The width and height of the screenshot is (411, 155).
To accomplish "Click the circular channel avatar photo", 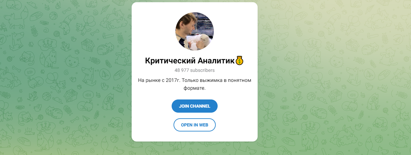I will (195, 31).
